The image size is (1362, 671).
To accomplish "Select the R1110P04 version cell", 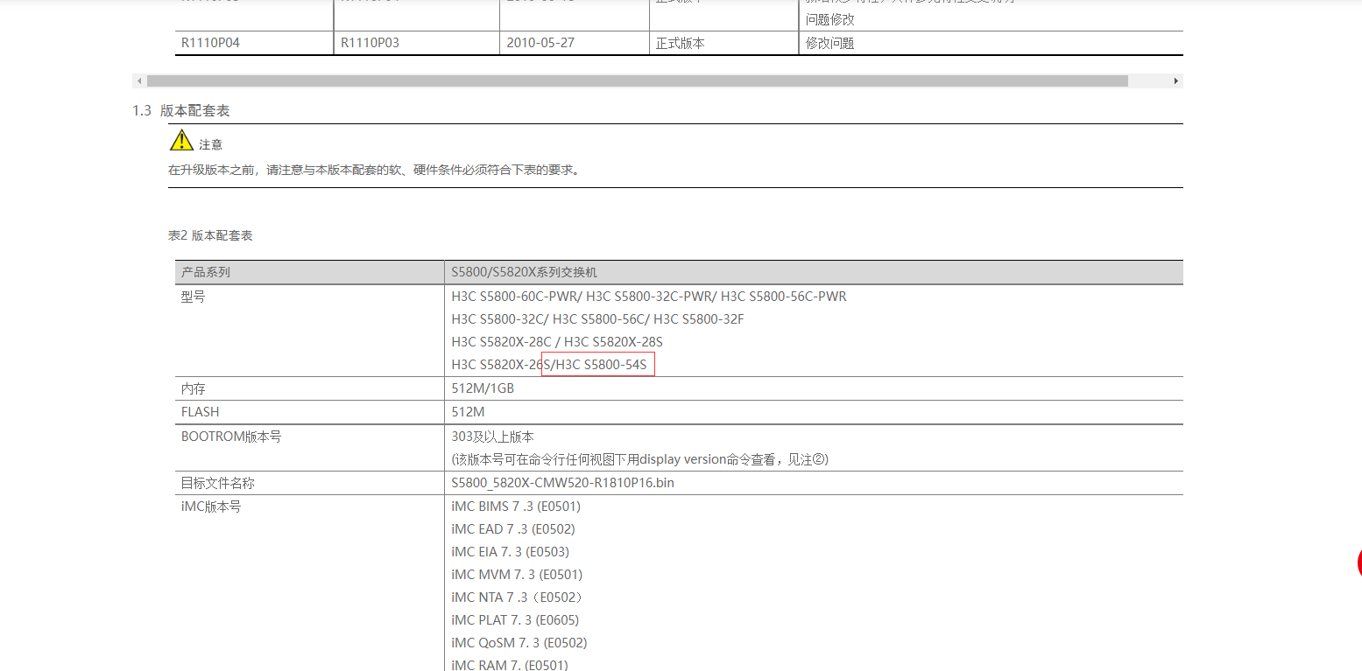I will coord(254,43).
